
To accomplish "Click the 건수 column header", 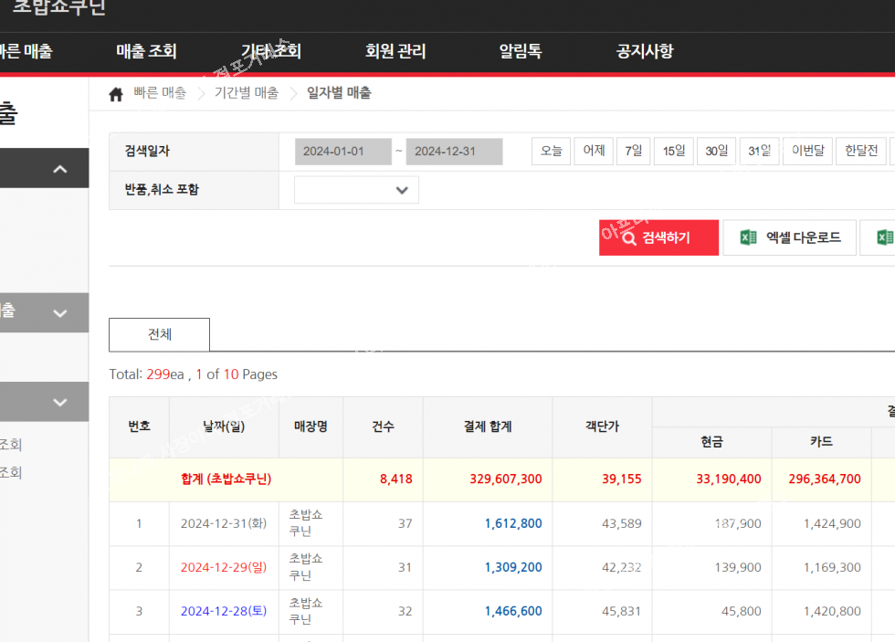I will click(x=383, y=426).
